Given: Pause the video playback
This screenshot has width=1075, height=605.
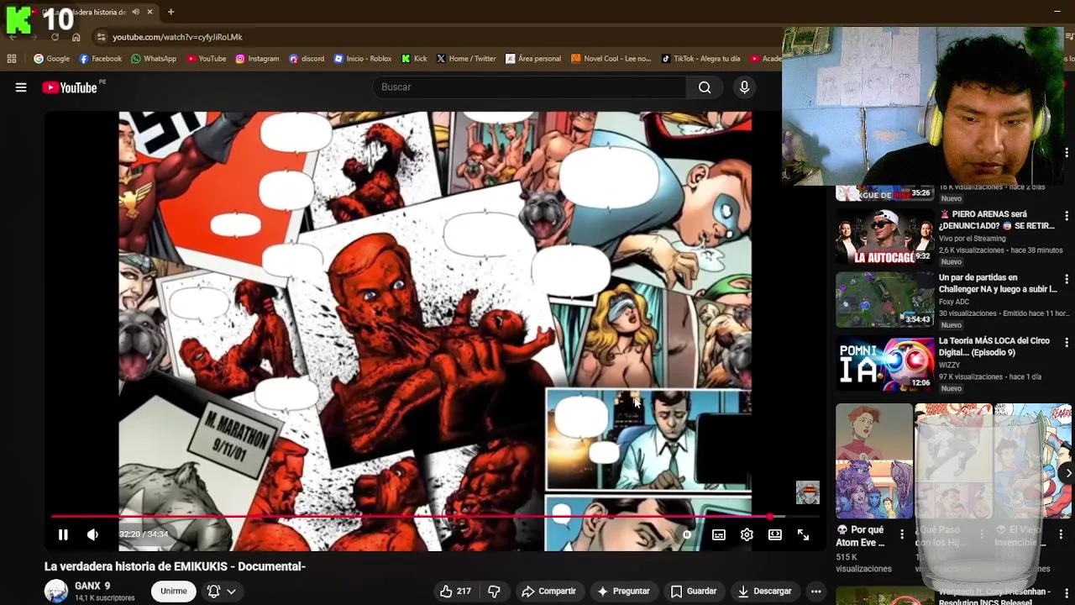Looking at the screenshot, I should (63, 534).
